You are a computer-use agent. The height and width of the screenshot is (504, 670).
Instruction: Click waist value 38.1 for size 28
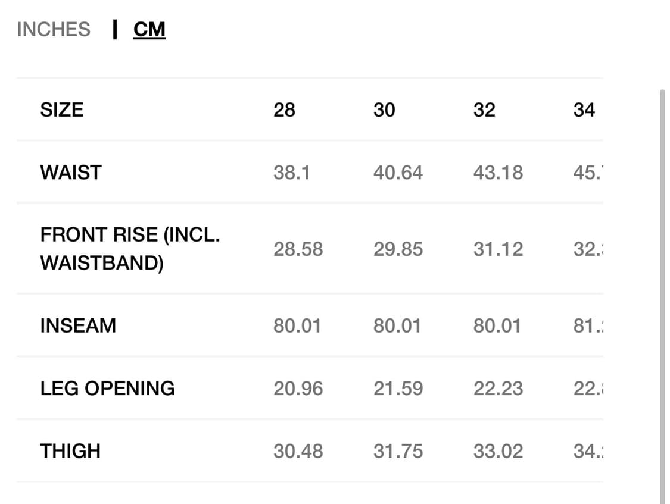pyautogui.click(x=292, y=173)
